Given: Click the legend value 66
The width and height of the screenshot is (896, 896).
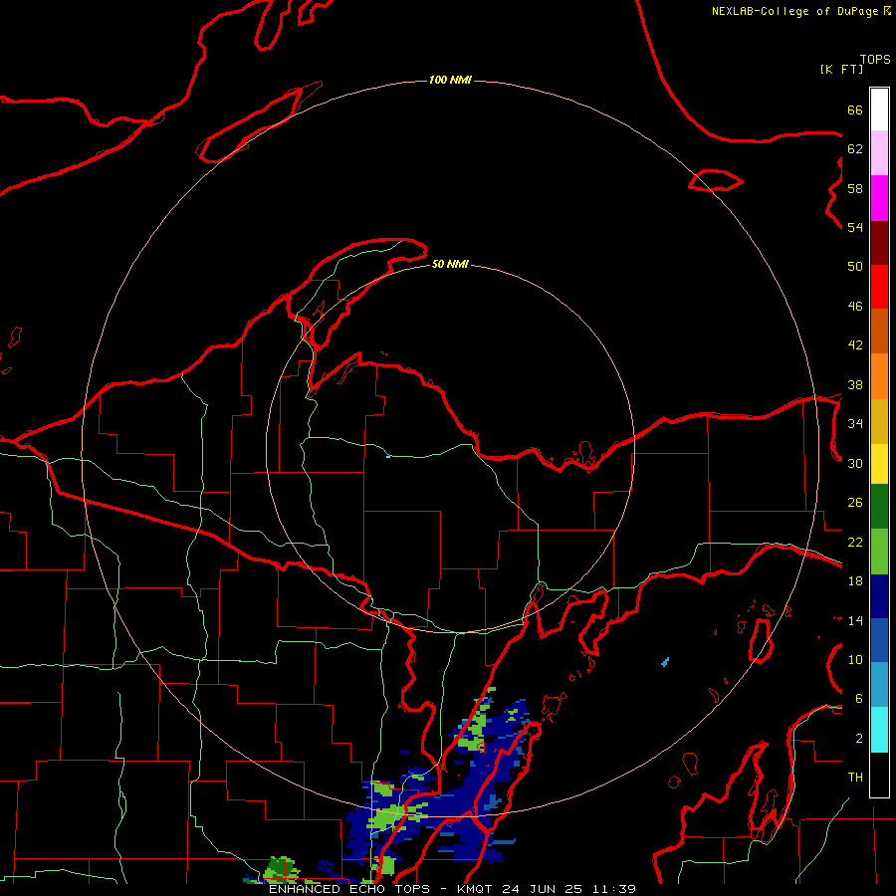Looking at the screenshot, I should pyautogui.click(x=855, y=111).
